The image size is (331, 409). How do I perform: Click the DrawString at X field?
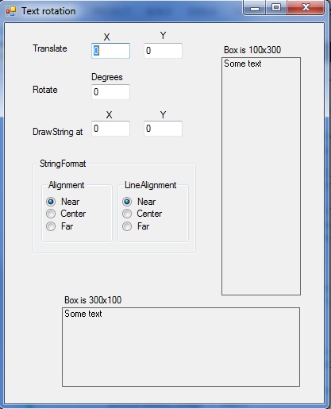pyautogui.click(x=110, y=129)
